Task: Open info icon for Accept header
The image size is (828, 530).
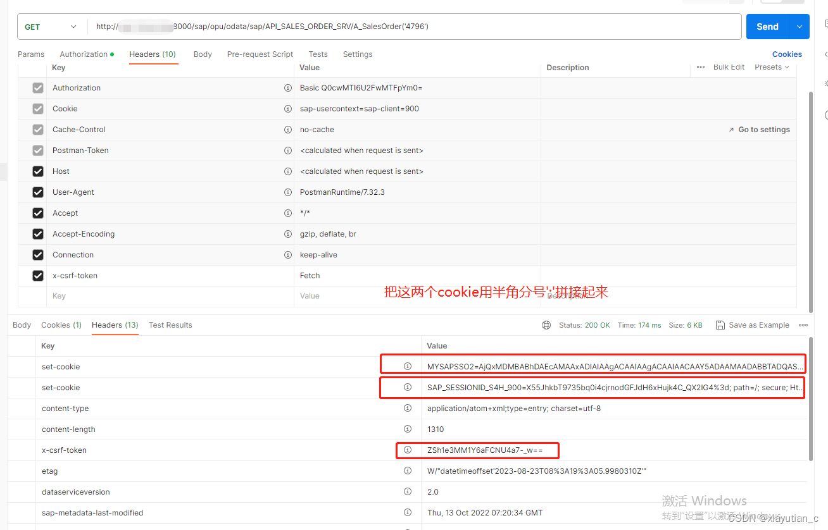Action: point(288,213)
